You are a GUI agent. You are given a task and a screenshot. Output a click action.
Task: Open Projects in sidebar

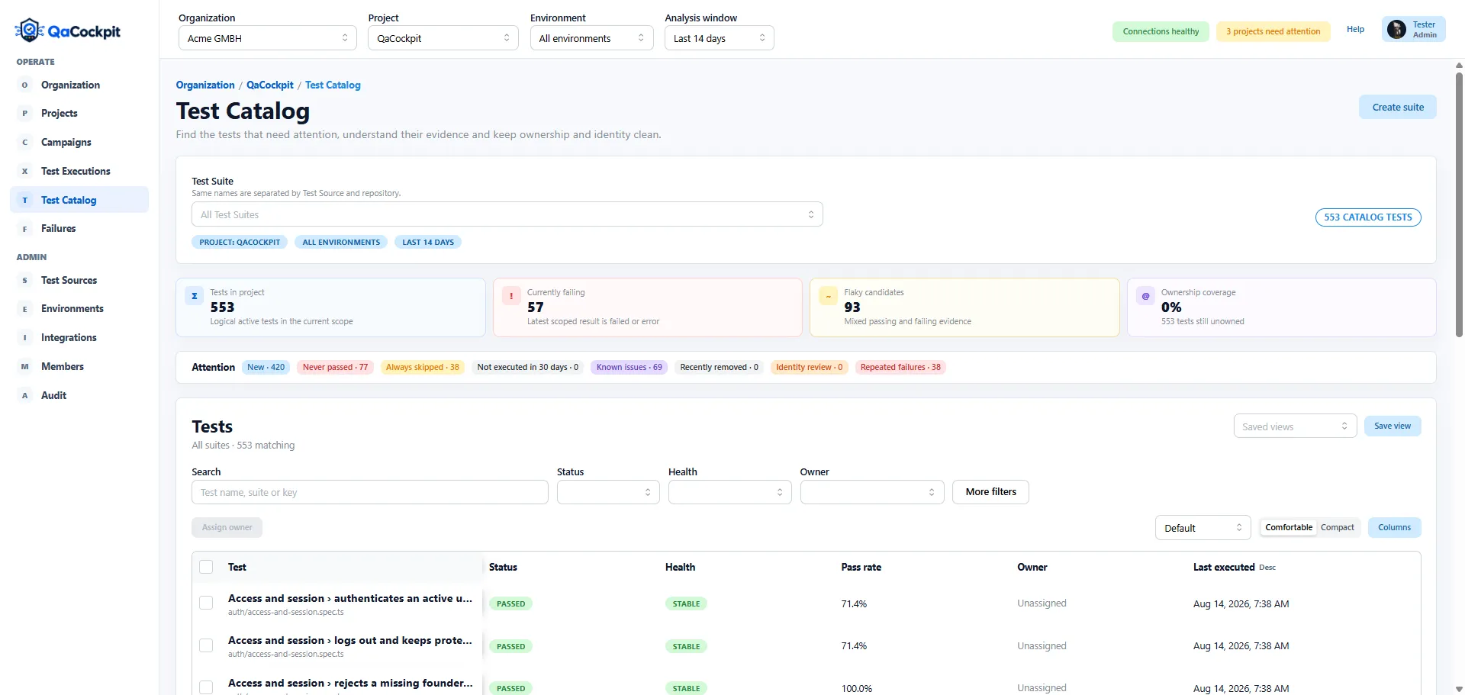click(x=79, y=113)
